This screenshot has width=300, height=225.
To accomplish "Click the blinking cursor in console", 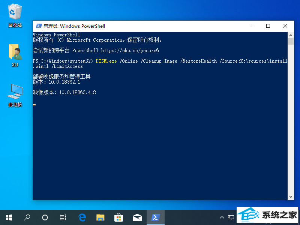I will click(34, 105).
